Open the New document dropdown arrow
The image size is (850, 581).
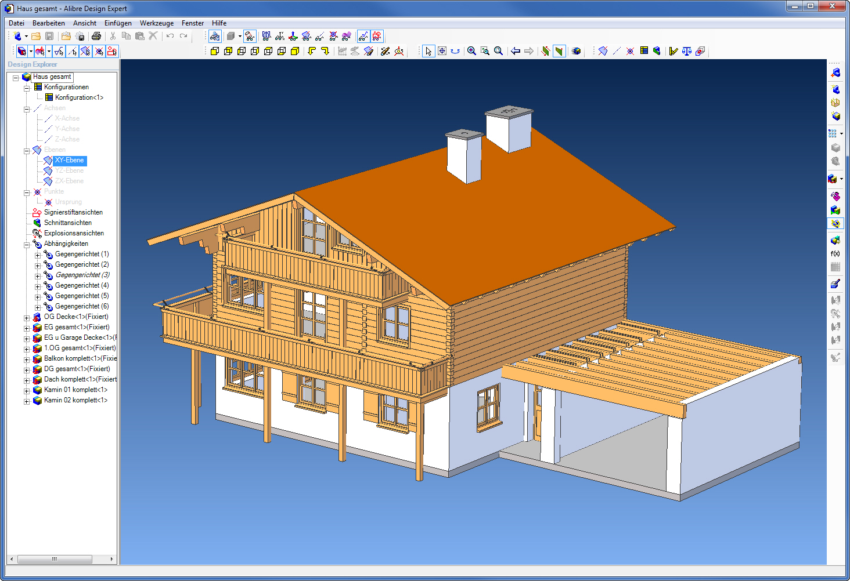(26, 37)
